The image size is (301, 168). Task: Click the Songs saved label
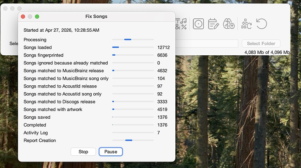tap(37, 117)
